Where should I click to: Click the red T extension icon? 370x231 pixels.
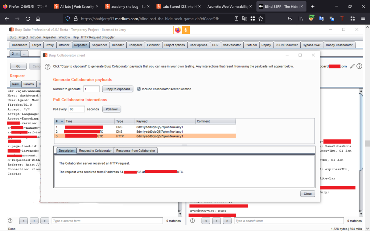click(342, 19)
